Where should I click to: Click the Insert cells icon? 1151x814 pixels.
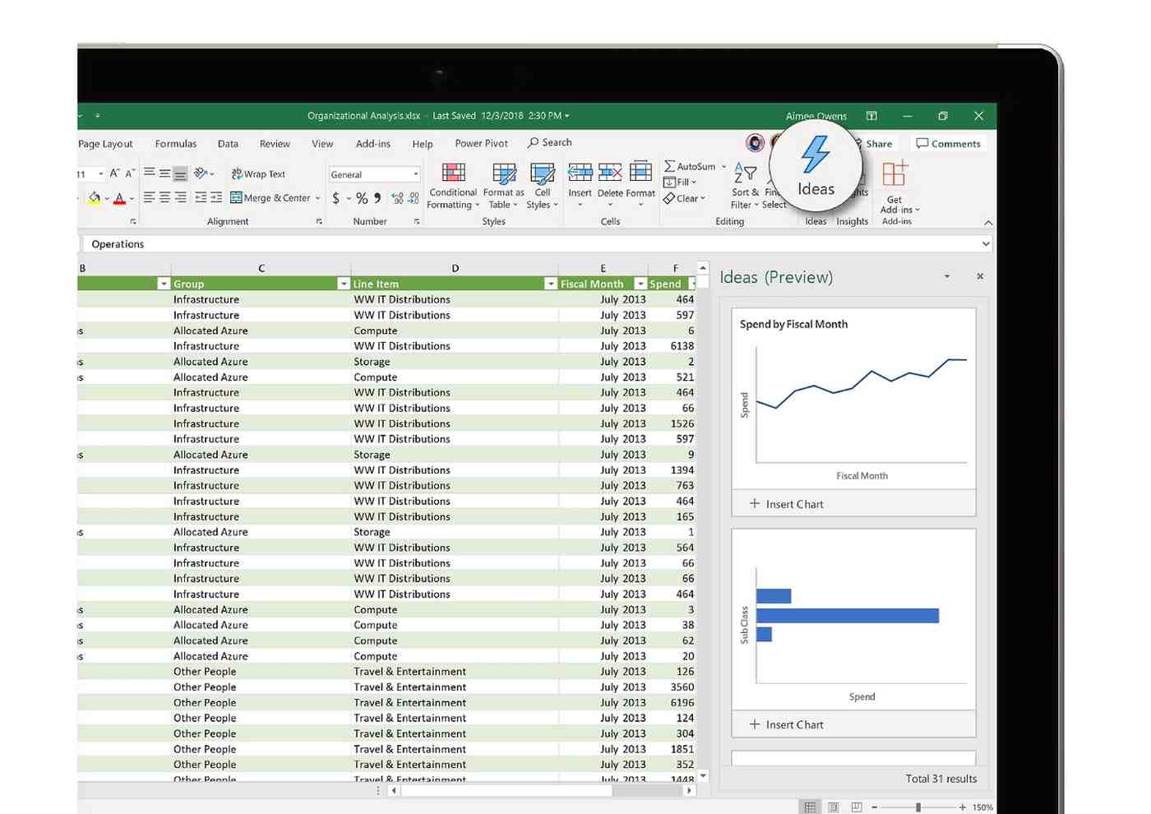(580, 173)
